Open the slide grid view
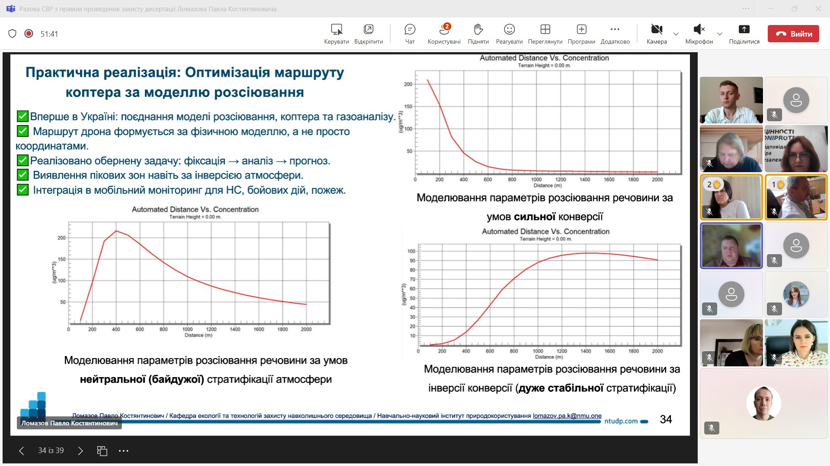Viewport: 830px width, 466px height. (x=102, y=451)
